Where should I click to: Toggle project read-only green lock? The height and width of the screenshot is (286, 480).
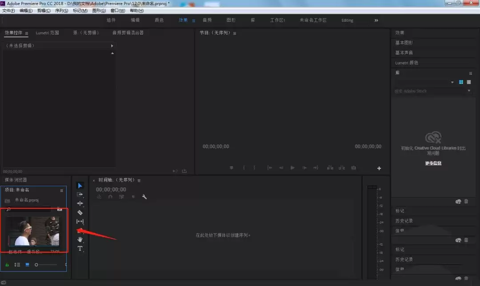point(7,265)
